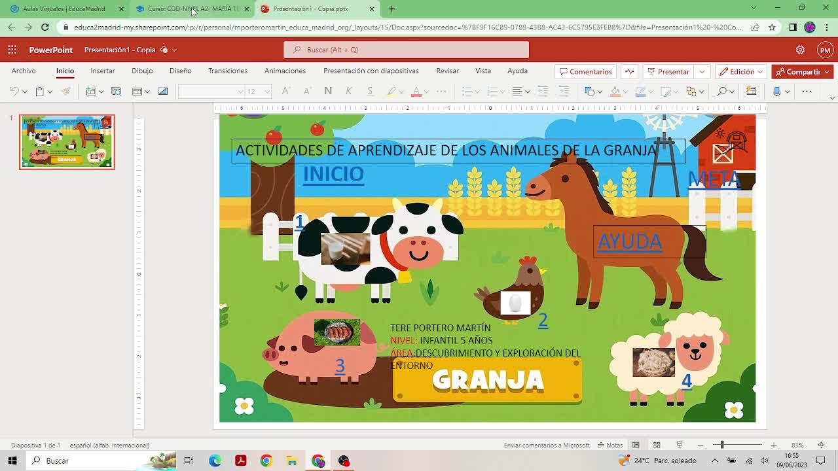This screenshot has height=471, width=838.
Task: Open the PowerPoint app launcher grid
Action: click(12, 50)
